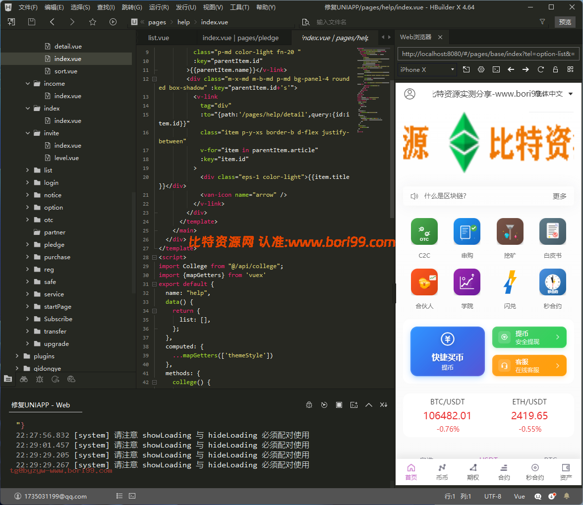Viewport: 583px width, 505px height.
Task: Click the C2C app icon in preview
Action: [424, 231]
